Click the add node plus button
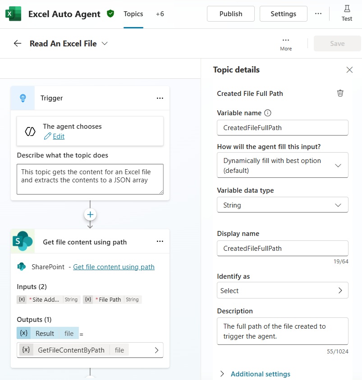362x380 pixels. click(90, 215)
